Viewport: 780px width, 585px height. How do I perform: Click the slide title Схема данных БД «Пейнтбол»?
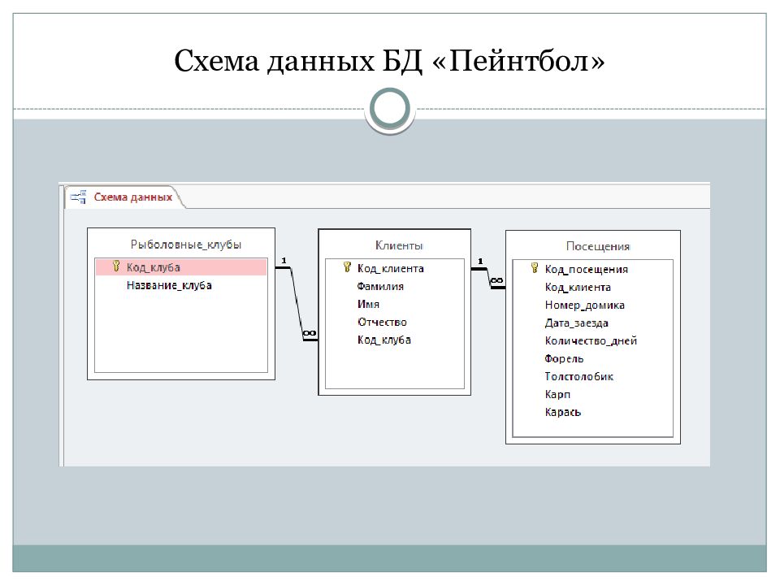(x=389, y=61)
